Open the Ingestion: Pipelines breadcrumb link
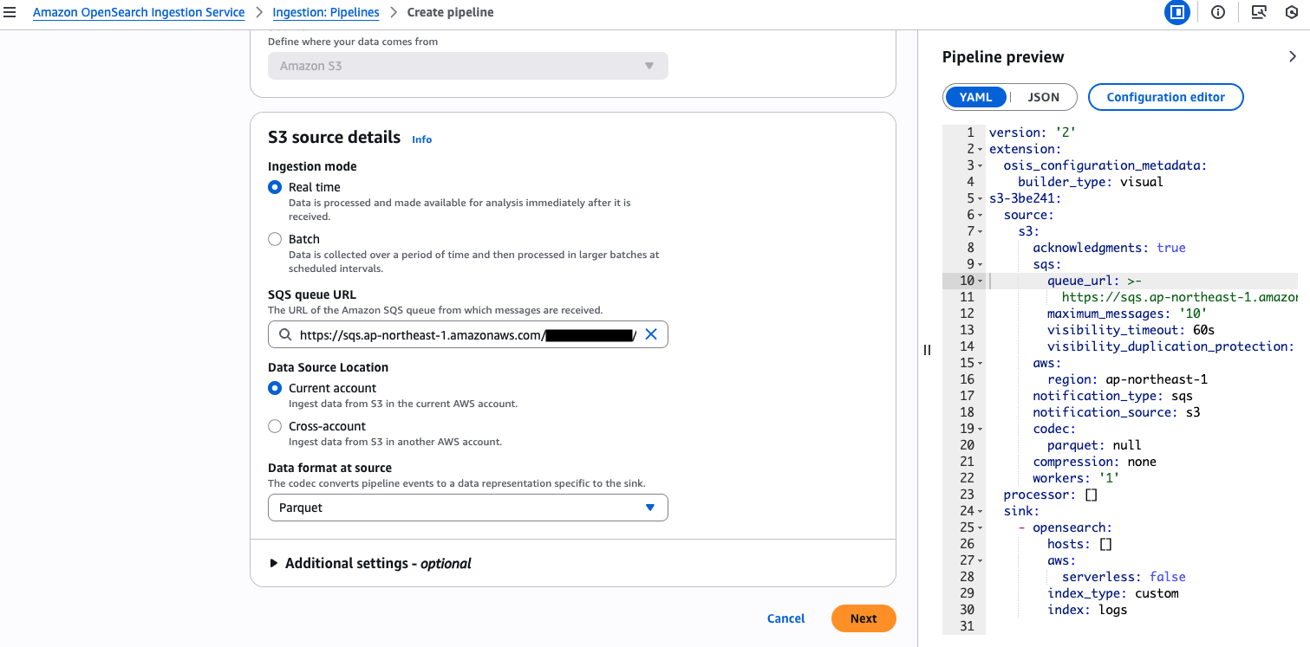Screen dimensions: 1310x647 click(x=326, y=13)
